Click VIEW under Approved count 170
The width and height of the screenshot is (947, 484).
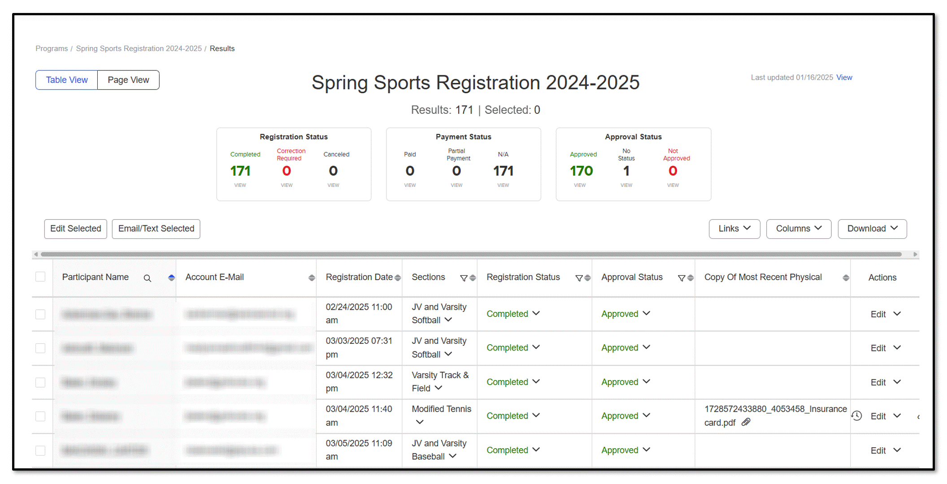coord(580,185)
